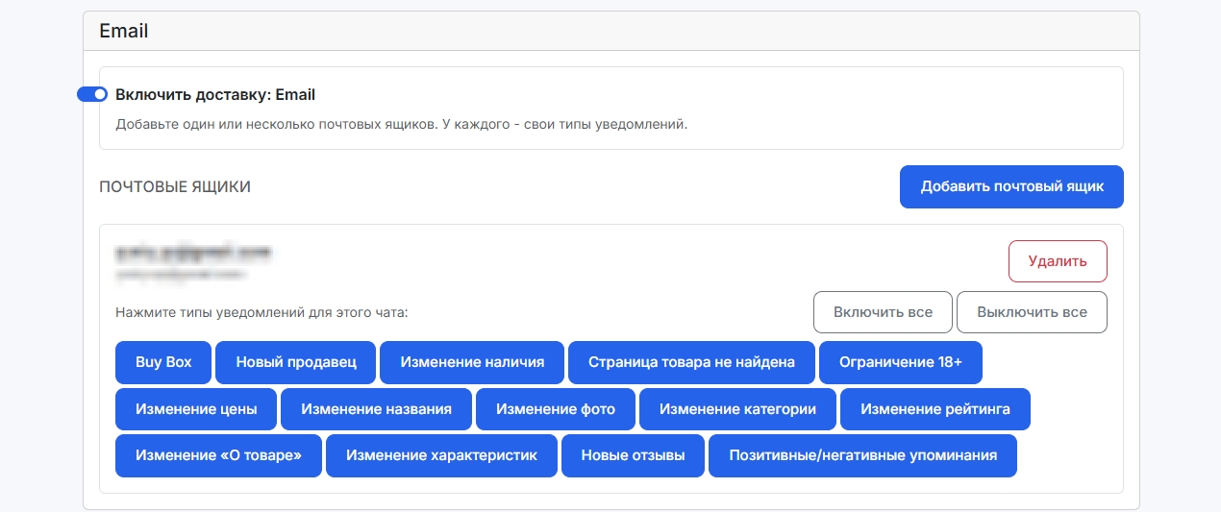The image size is (1221, 512).
Task: Toggle the Изменение рейтинга notification chip
Action: 935,409
